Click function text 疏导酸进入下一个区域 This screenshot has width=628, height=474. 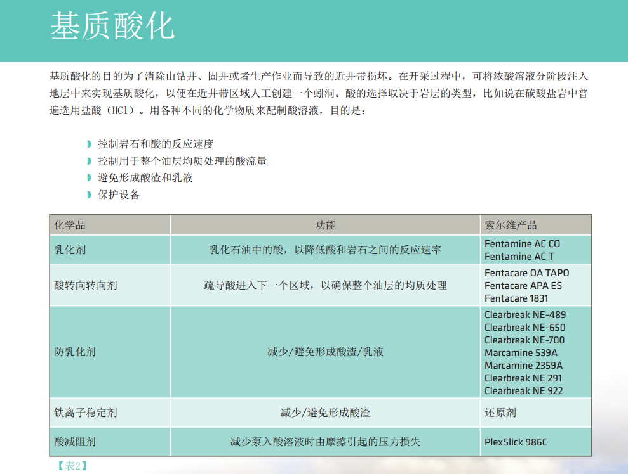(257, 285)
